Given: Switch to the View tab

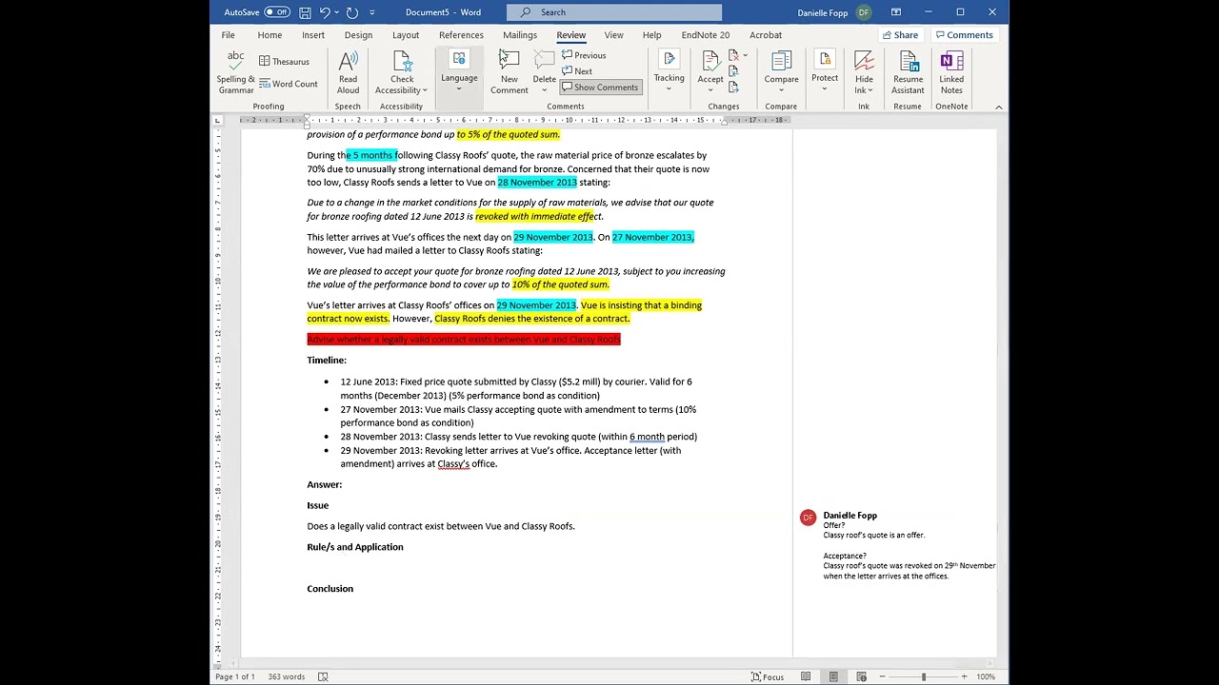Looking at the screenshot, I should (613, 35).
